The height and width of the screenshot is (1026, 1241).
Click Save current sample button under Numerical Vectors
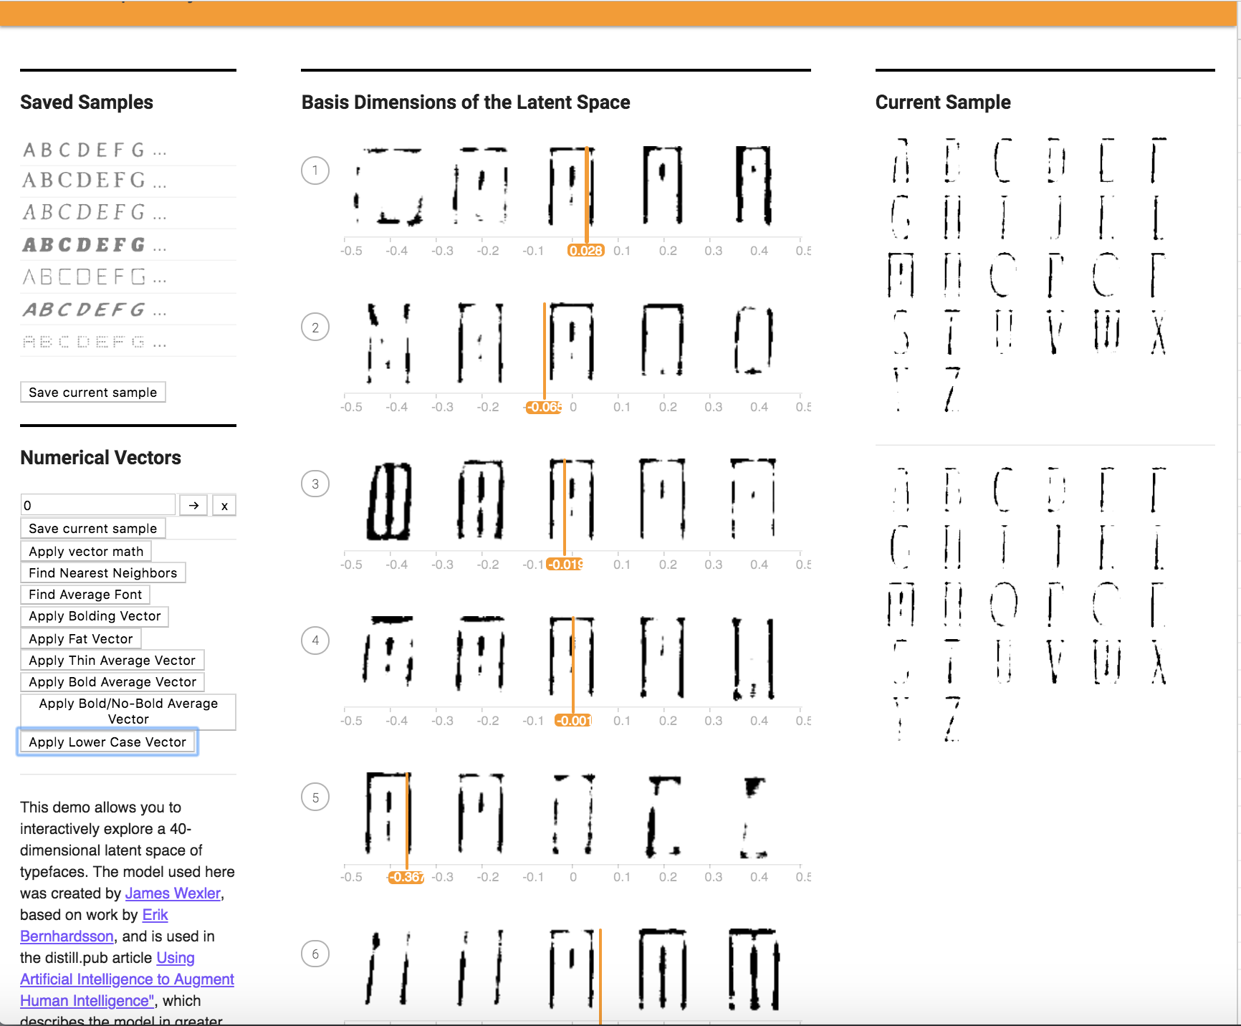point(93,528)
